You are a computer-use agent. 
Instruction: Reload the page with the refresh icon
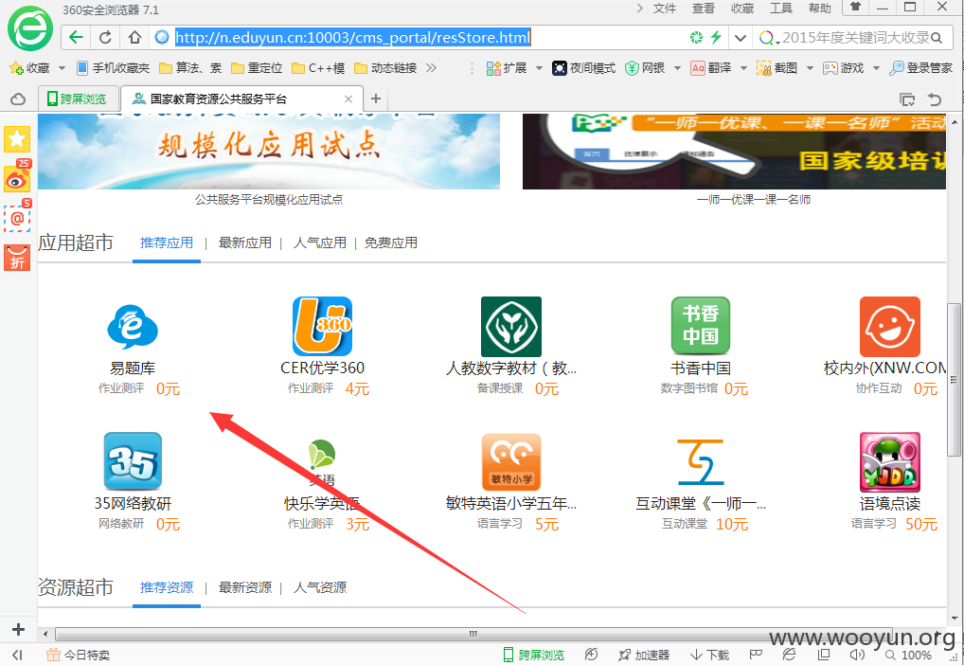[105, 38]
